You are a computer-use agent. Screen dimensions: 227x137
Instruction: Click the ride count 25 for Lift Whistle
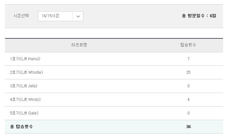[x=188, y=72]
